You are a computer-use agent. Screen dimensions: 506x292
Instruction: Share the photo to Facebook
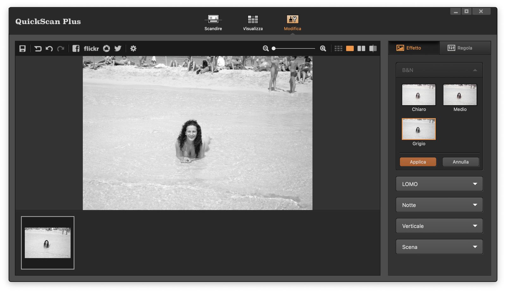click(x=76, y=48)
